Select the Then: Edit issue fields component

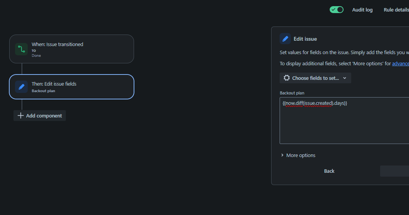point(72,87)
